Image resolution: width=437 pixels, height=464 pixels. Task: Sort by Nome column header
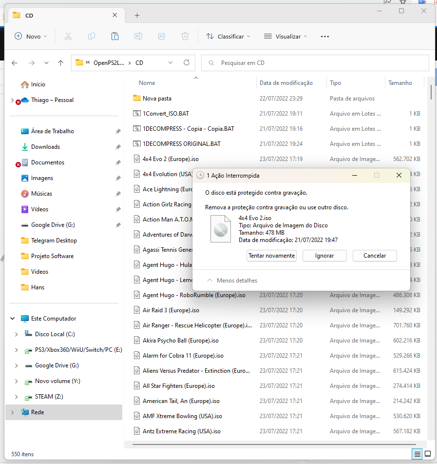tap(147, 83)
